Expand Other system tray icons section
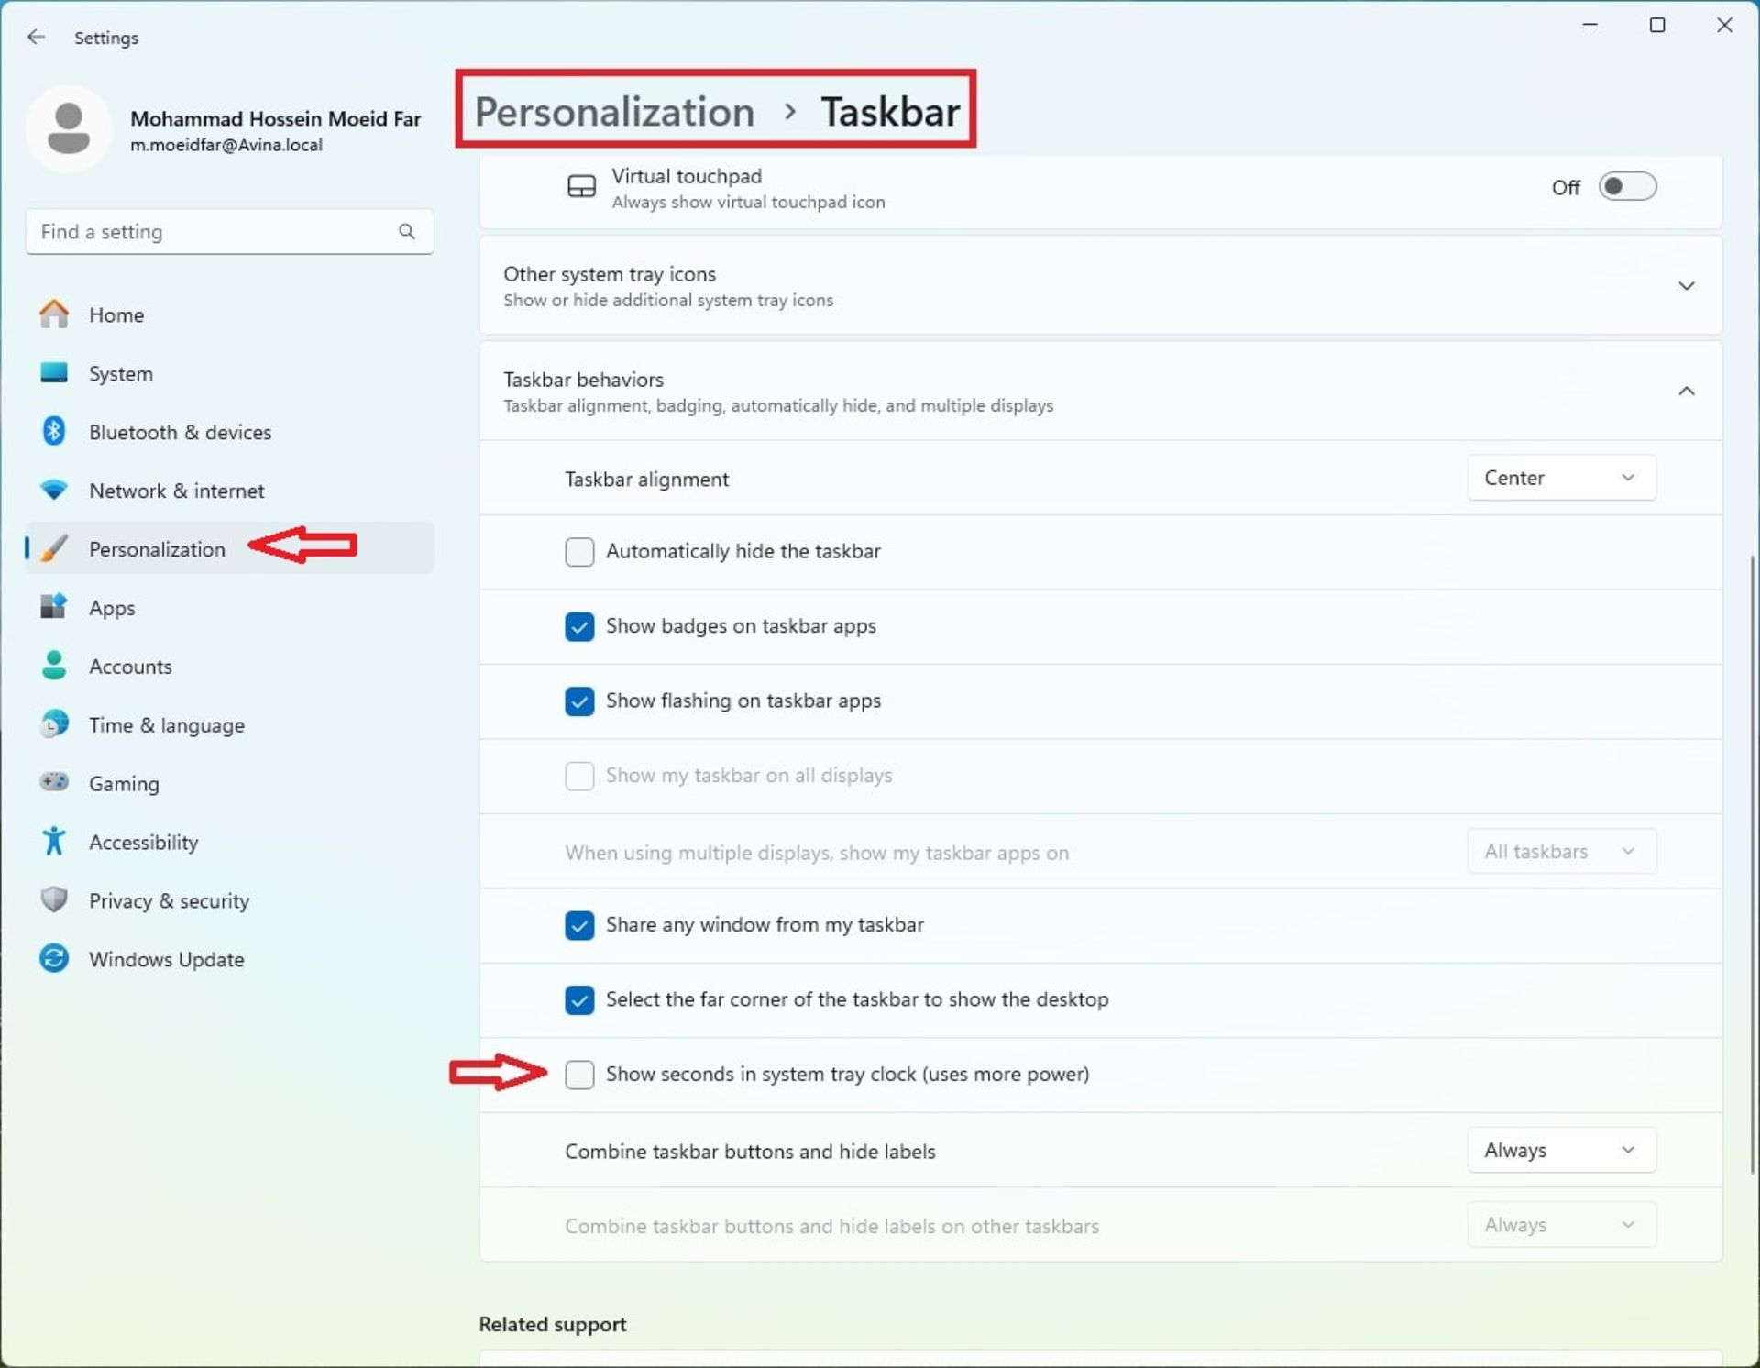Viewport: 1760px width, 1368px height. point(1686,284)
